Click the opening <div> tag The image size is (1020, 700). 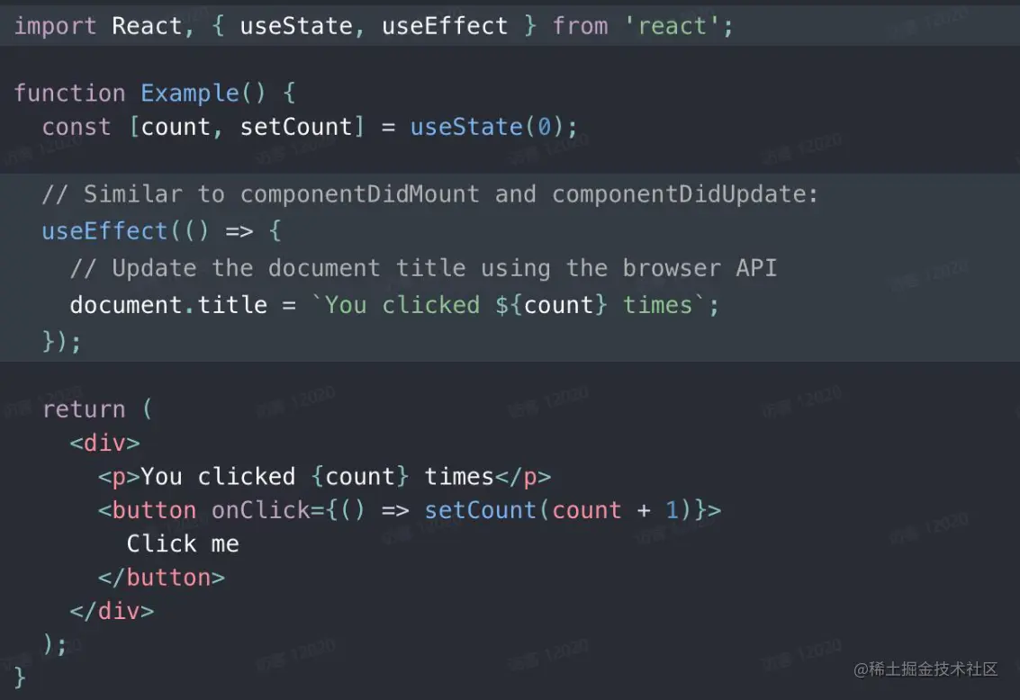click(x=104, y=444)
